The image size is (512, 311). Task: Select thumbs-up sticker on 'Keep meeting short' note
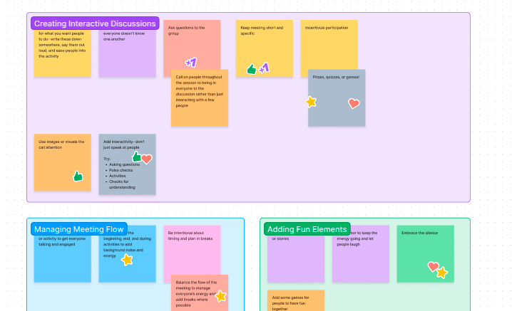252,69
